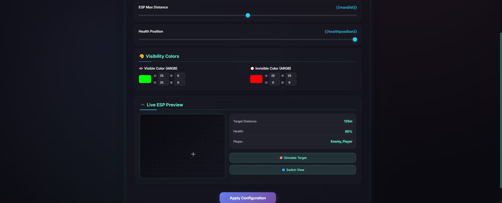Edit the Visible Color blue (B) field
The width and height of the screenshot is (502, 203).
point(180,83)
